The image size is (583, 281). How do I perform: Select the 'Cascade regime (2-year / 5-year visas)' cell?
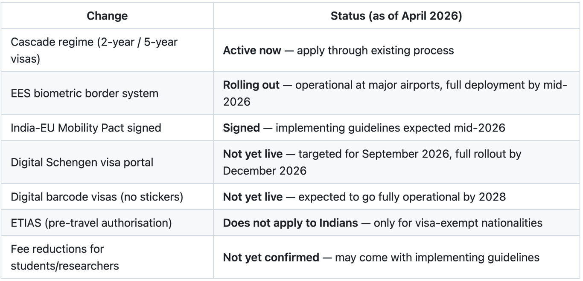point(107,50)
